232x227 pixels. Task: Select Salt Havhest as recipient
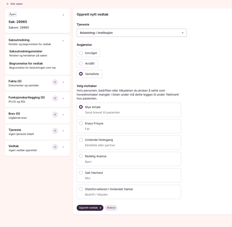81,173
